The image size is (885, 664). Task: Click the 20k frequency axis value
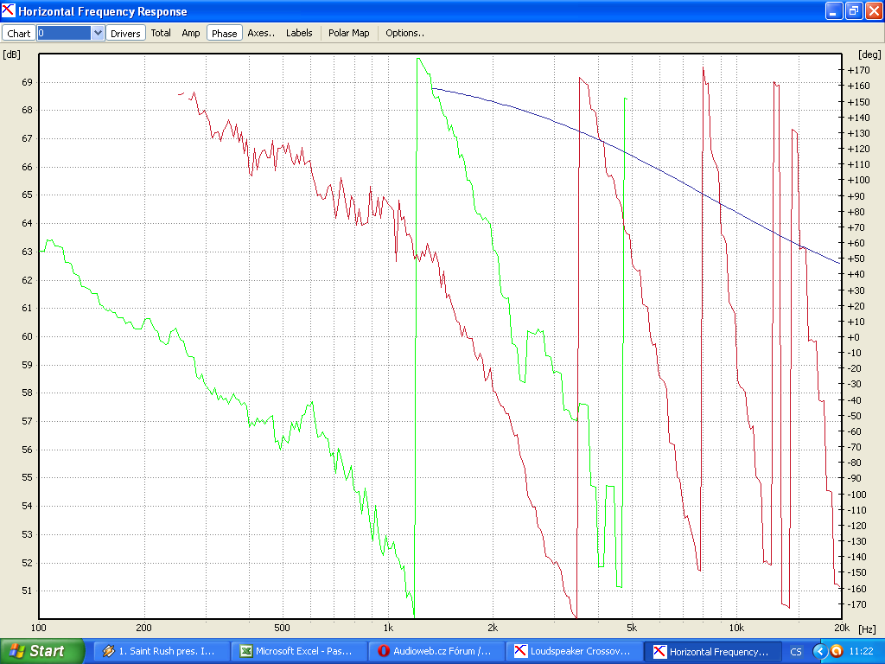pos(842,628)
